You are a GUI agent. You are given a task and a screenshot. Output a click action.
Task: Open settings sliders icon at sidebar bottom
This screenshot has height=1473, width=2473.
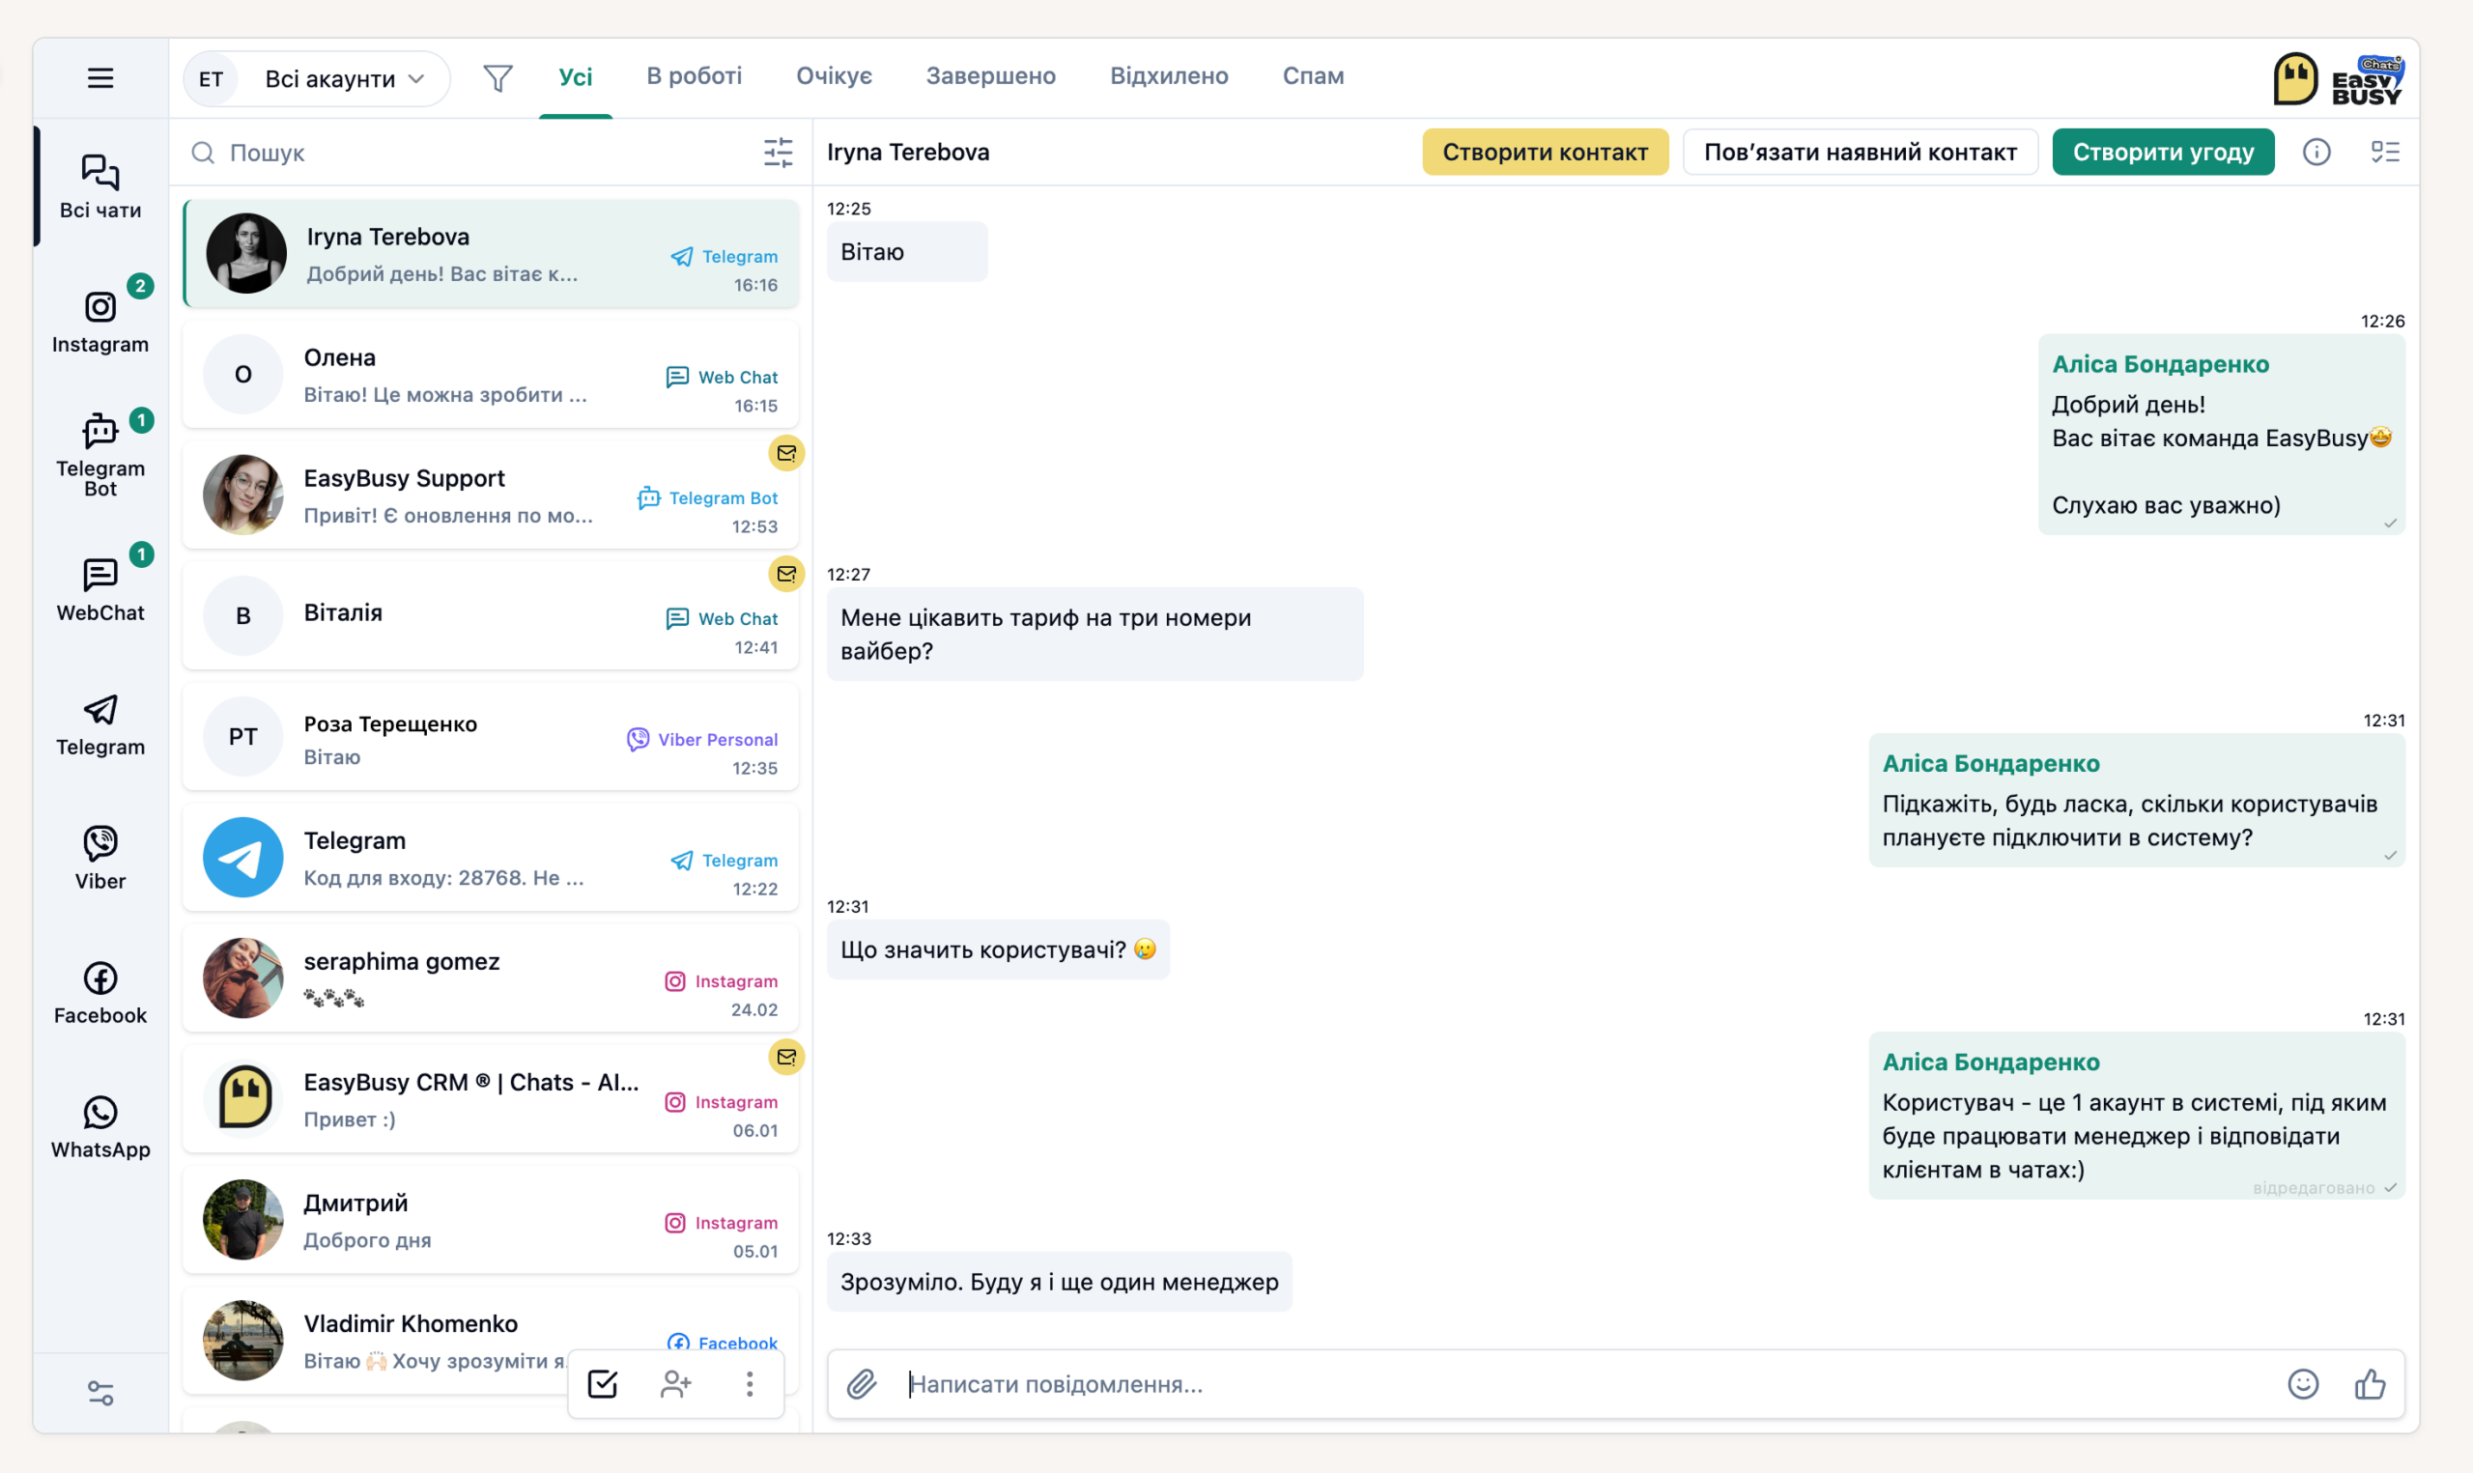[100, 1394]
